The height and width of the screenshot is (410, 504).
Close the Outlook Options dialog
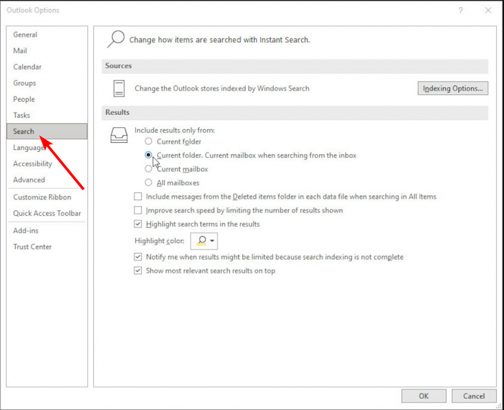click(488, 10)
